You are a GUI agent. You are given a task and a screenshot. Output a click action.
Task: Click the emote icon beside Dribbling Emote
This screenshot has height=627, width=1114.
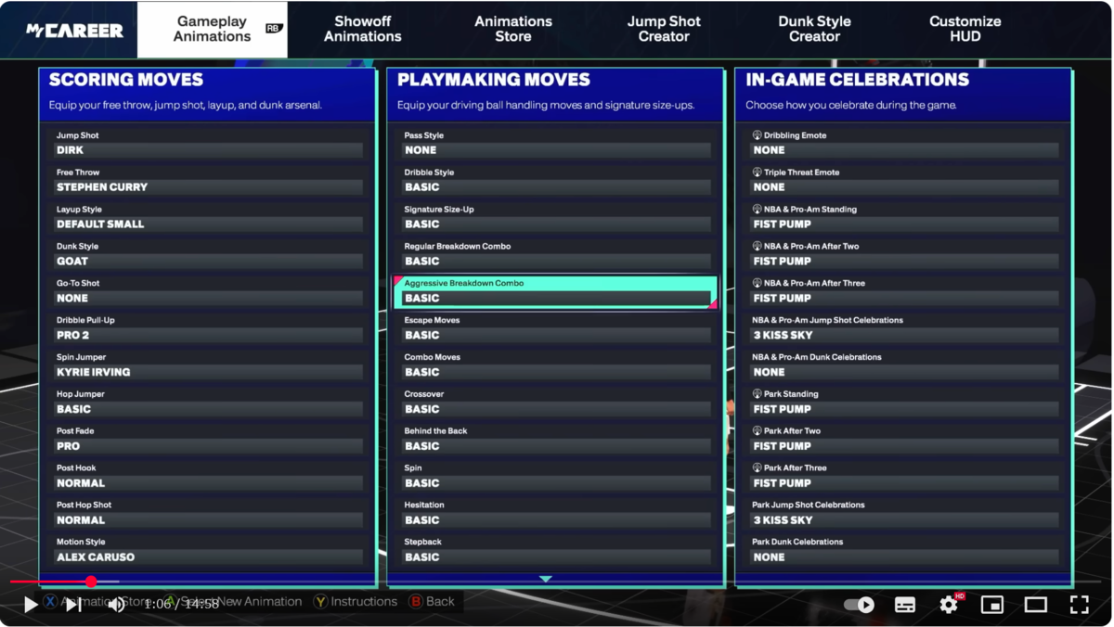pyautogui.click(x=757, y=135)
